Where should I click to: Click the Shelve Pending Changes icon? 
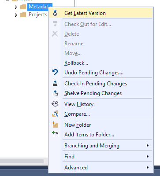(55, 93)
